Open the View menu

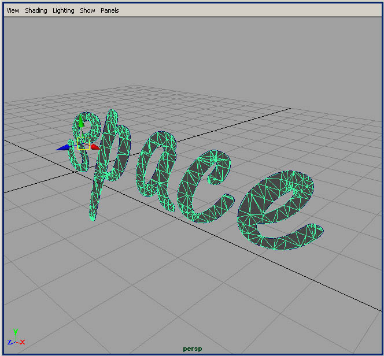tap(13, 10)
